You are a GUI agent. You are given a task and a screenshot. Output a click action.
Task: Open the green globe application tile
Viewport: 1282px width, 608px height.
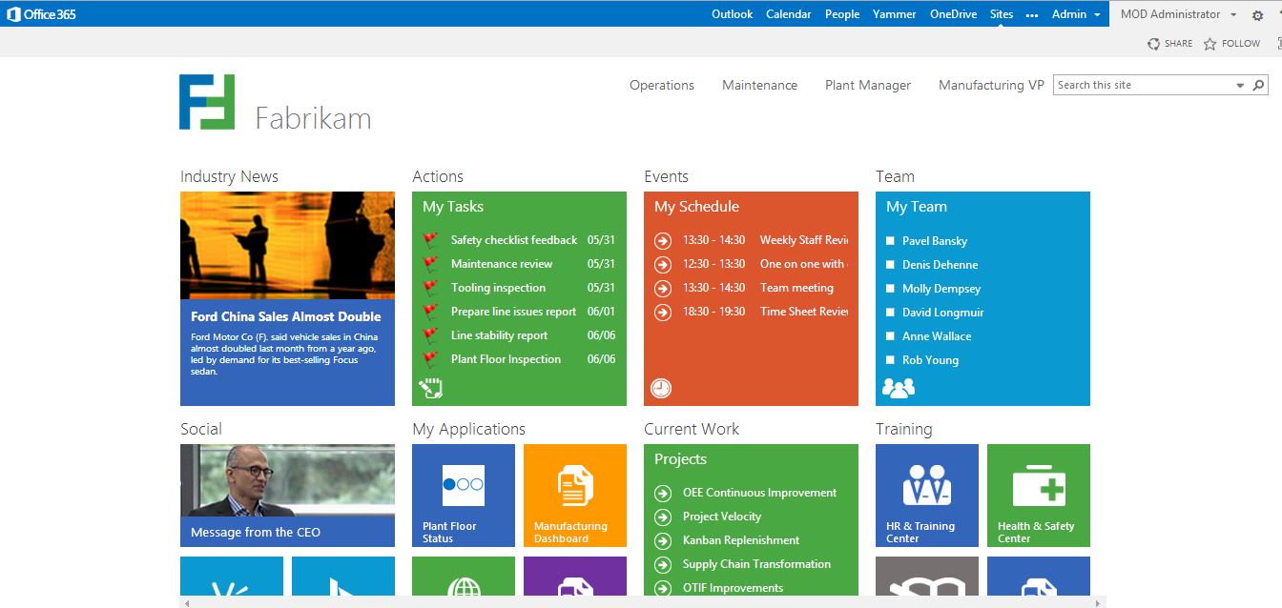point(464,577)
